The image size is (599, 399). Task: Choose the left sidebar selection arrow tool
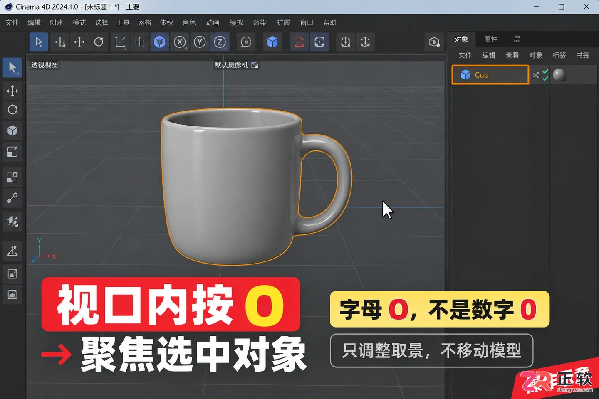(12, 68)
